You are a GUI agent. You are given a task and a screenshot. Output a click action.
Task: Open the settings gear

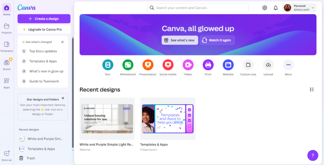(x=265, y=8)
